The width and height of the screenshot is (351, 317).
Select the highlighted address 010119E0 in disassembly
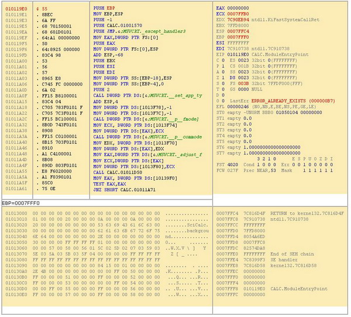[15, 9]
